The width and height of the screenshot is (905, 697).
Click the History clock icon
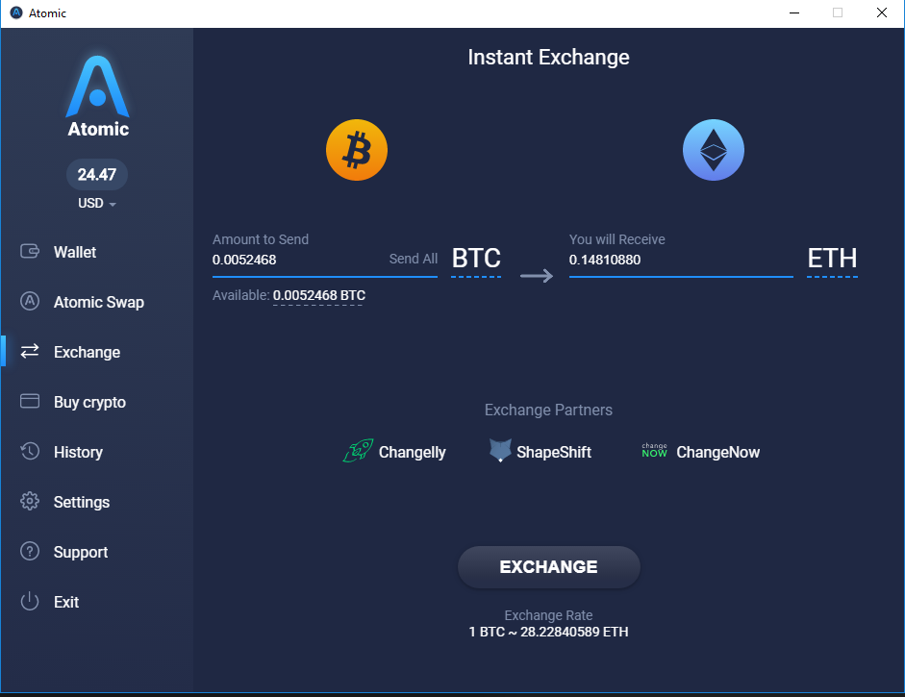click(30, 451)
